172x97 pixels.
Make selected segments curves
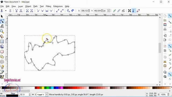tap(62, 11)
